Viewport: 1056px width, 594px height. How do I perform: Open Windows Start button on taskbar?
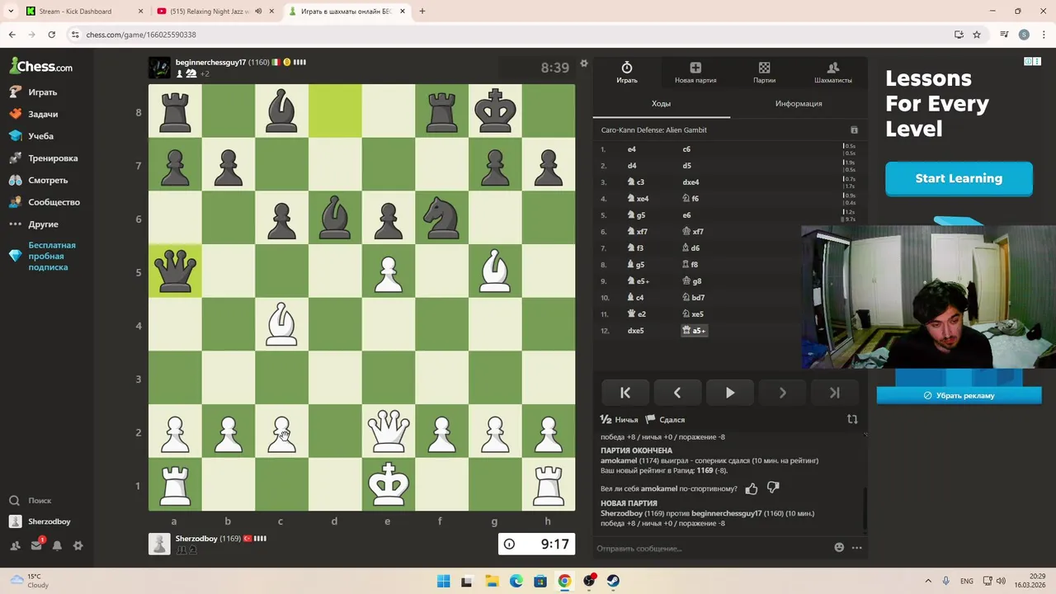(x=443, y=581)
